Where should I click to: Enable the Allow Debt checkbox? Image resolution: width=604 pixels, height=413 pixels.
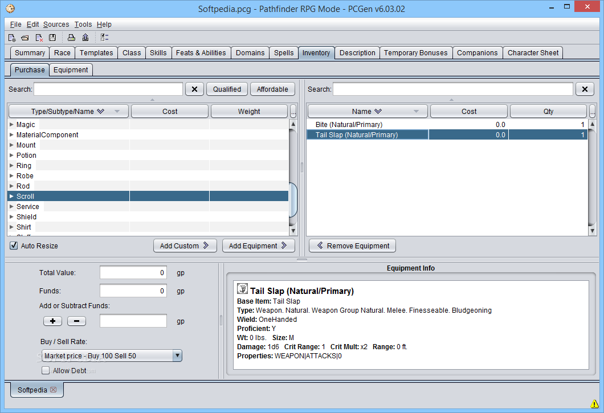46,370
